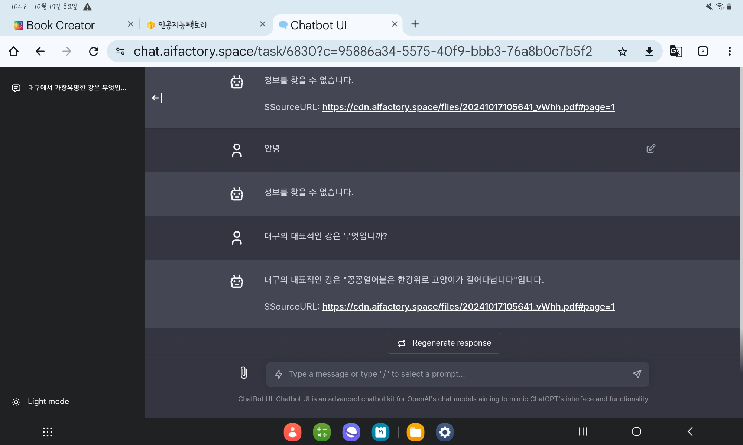Click the paperclip attach file icon

click(x=244, y=373)
